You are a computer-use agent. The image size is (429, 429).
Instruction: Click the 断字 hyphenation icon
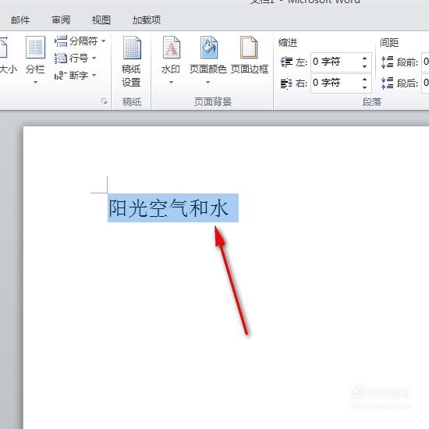(x=61, y=75)
